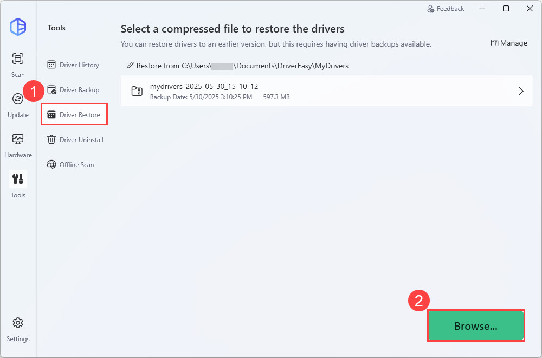Screen dimensions: 542x358
Task: Switch to Driver Backup tab
Action: click(x=74, y=90)
